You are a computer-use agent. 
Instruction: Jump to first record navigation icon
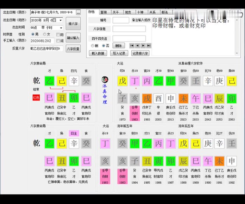click(132, 46)
